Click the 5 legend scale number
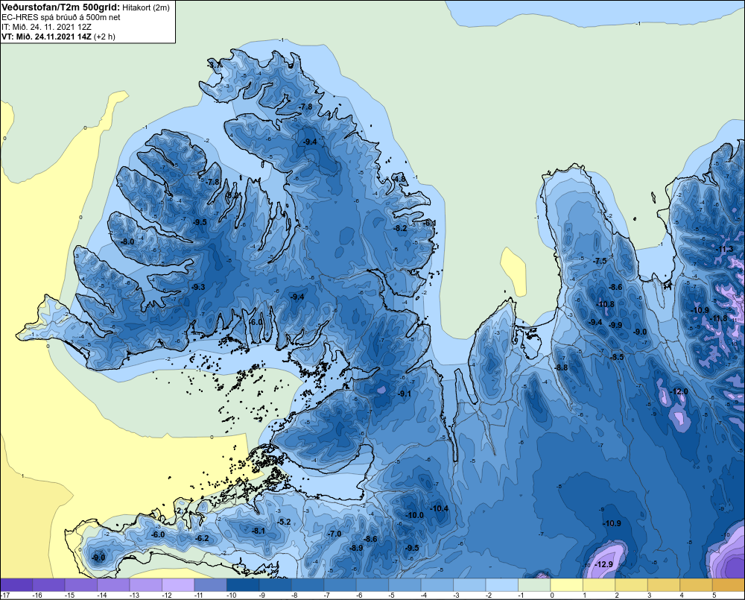The height and width of the screenshot is (600, 745). 713,596
